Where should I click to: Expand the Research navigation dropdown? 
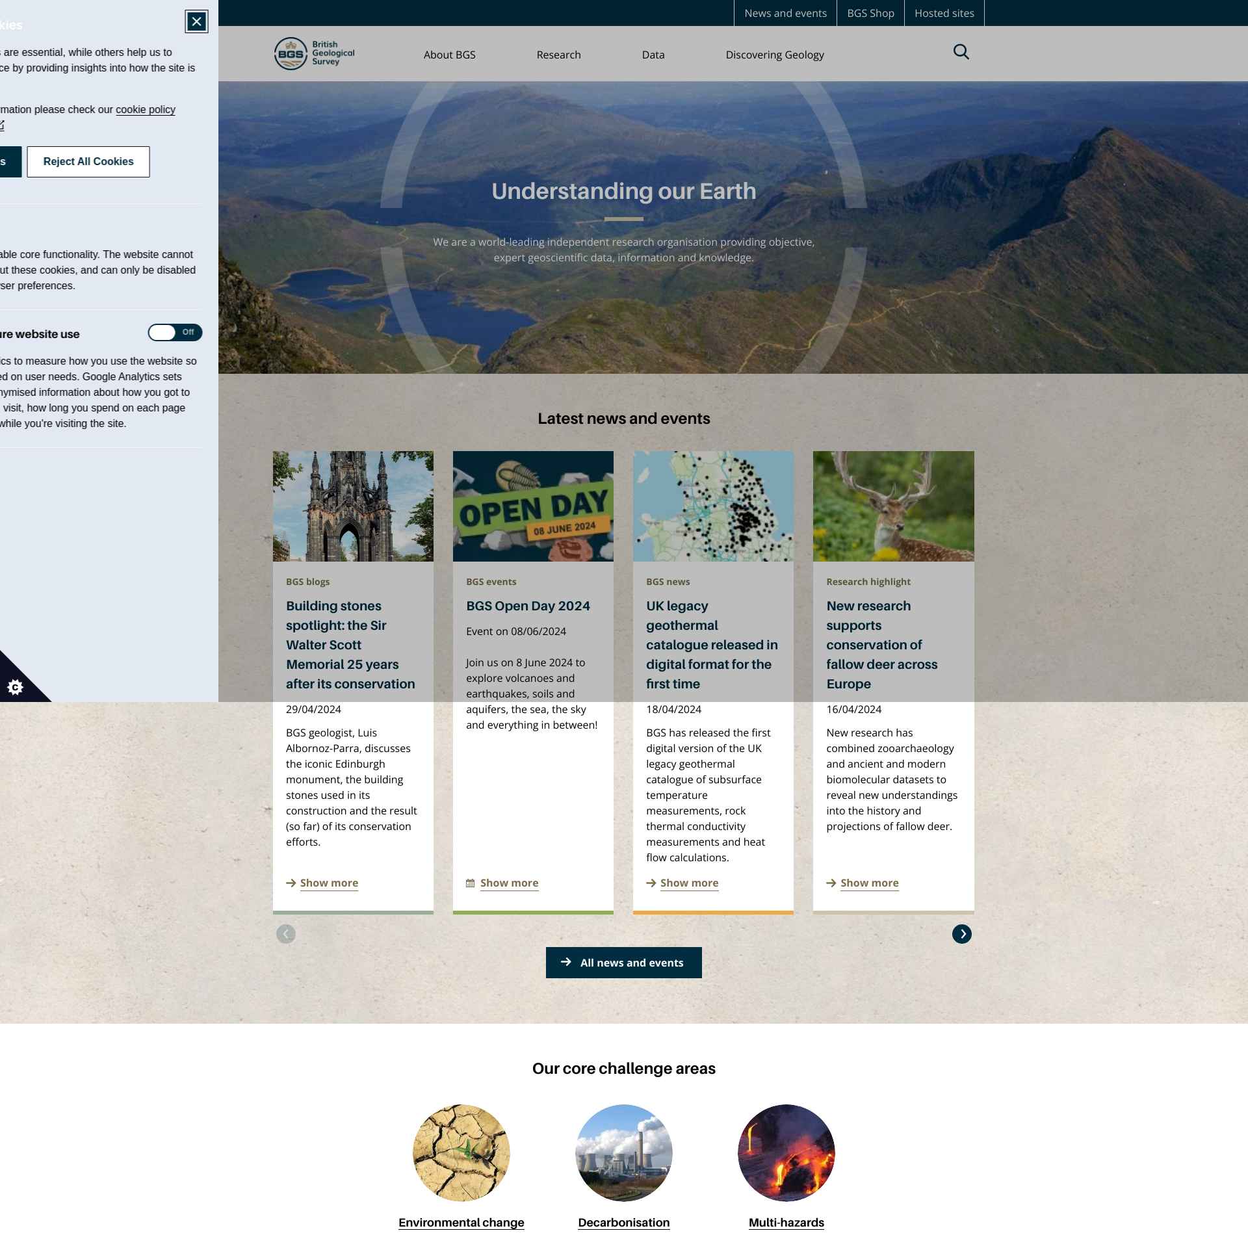(x=558, y=54)
